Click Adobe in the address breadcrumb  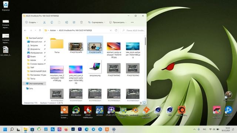pos(53,30)
